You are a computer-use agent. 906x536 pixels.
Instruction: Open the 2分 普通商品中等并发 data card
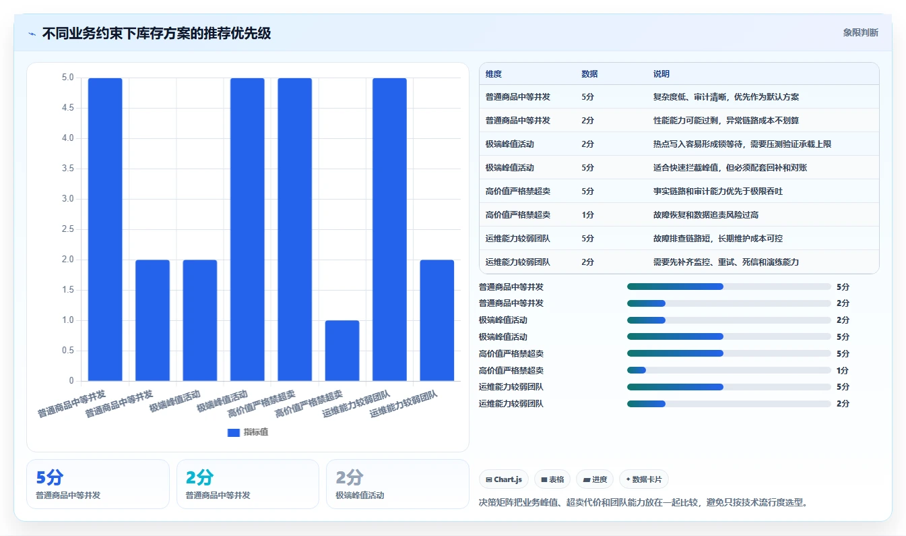pos(248,484)
